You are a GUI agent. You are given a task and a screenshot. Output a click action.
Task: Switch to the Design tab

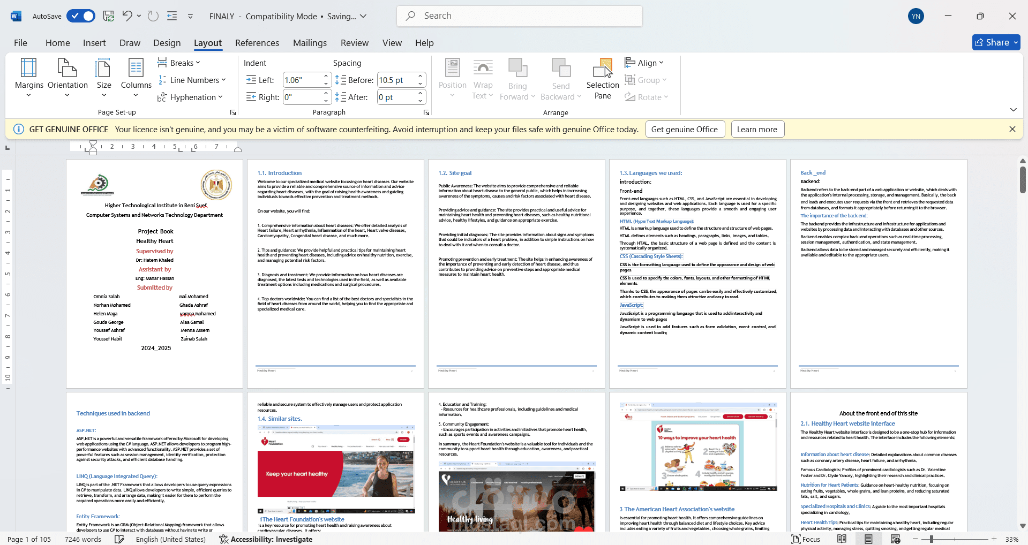click(167, 43)
